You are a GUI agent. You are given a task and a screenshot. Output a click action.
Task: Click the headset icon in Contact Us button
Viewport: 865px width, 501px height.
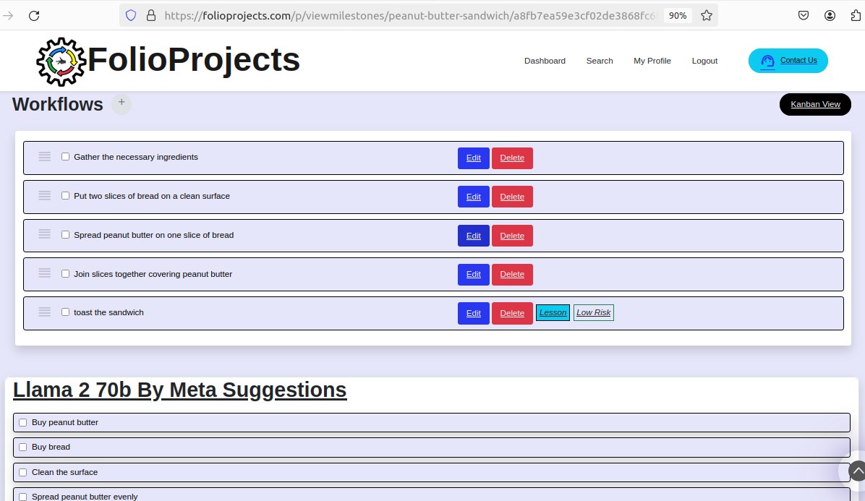coord(767,61)
